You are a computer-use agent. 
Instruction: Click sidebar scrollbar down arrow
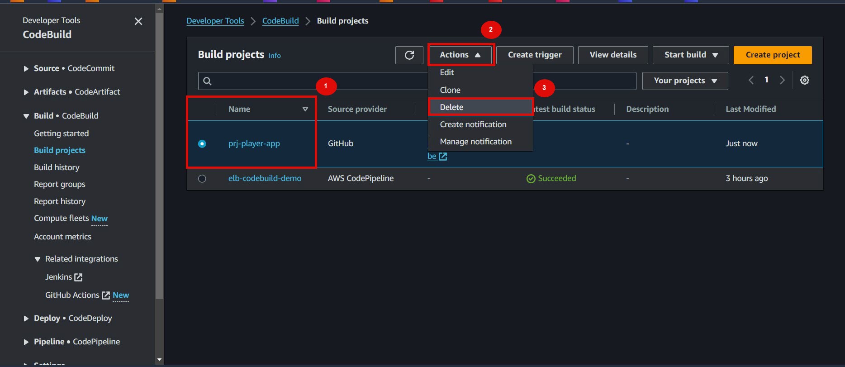(x=159, y=360)
